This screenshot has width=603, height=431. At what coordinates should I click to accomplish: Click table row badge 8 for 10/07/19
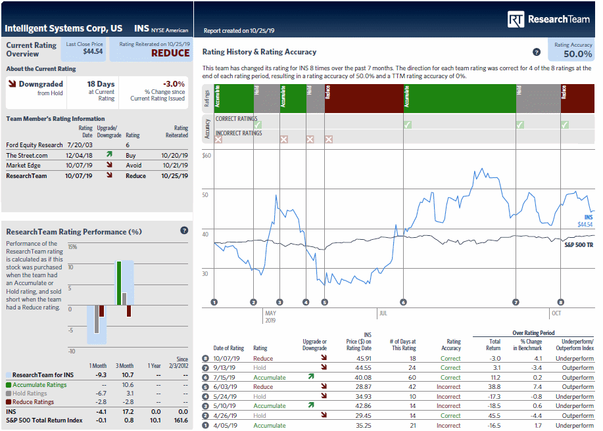[205, 358]
